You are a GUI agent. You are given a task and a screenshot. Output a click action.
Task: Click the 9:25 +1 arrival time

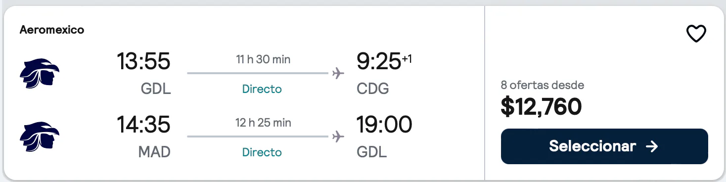[384, 61]
